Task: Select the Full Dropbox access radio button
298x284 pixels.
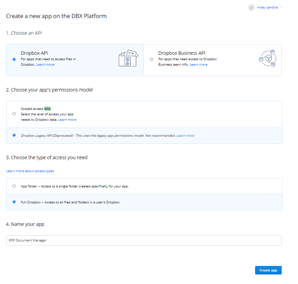Action: 14,202
